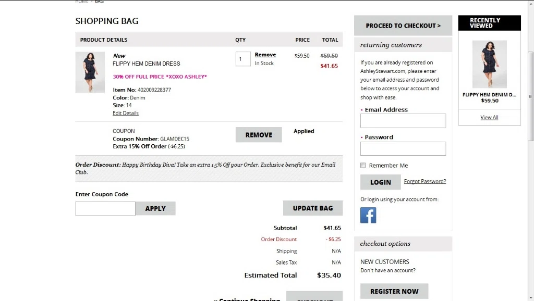Remove the Flippy Hem Denim Dress item
Screen dimensions: 534x301
click(265, 55)
